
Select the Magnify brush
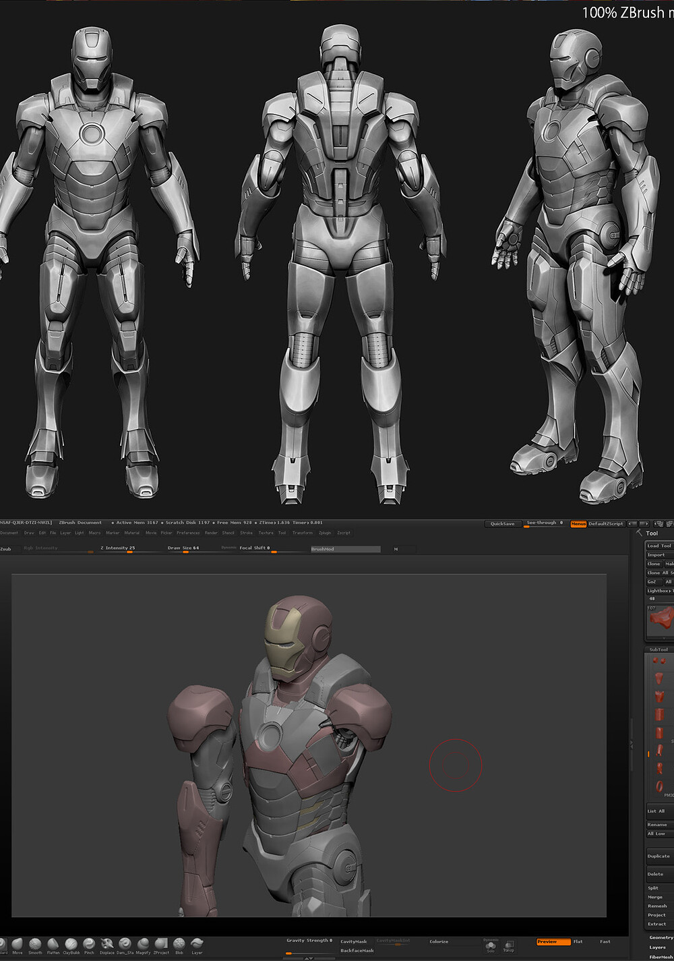coord(143,945)
